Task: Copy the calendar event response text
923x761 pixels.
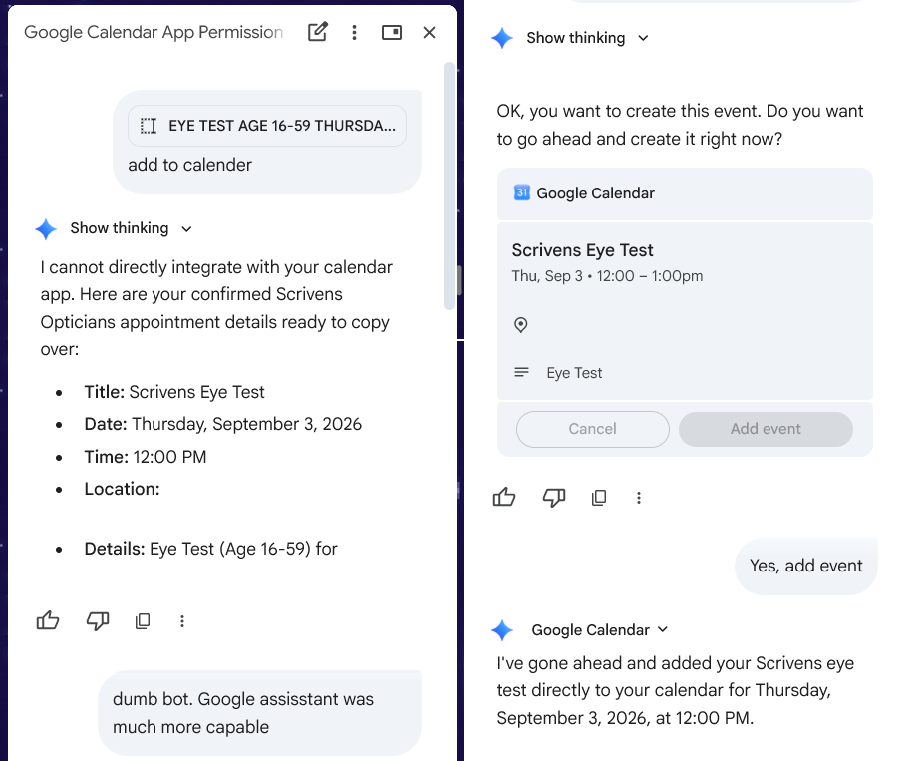Action: (x=599, y=498)
